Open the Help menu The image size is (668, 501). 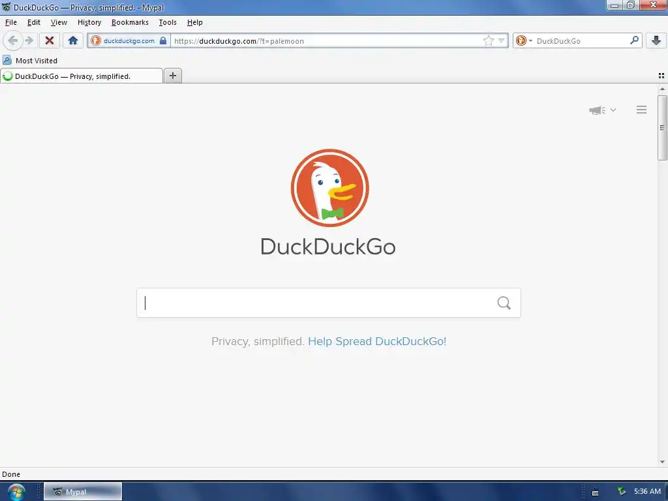pyautogui.click(x=194, y=22)
